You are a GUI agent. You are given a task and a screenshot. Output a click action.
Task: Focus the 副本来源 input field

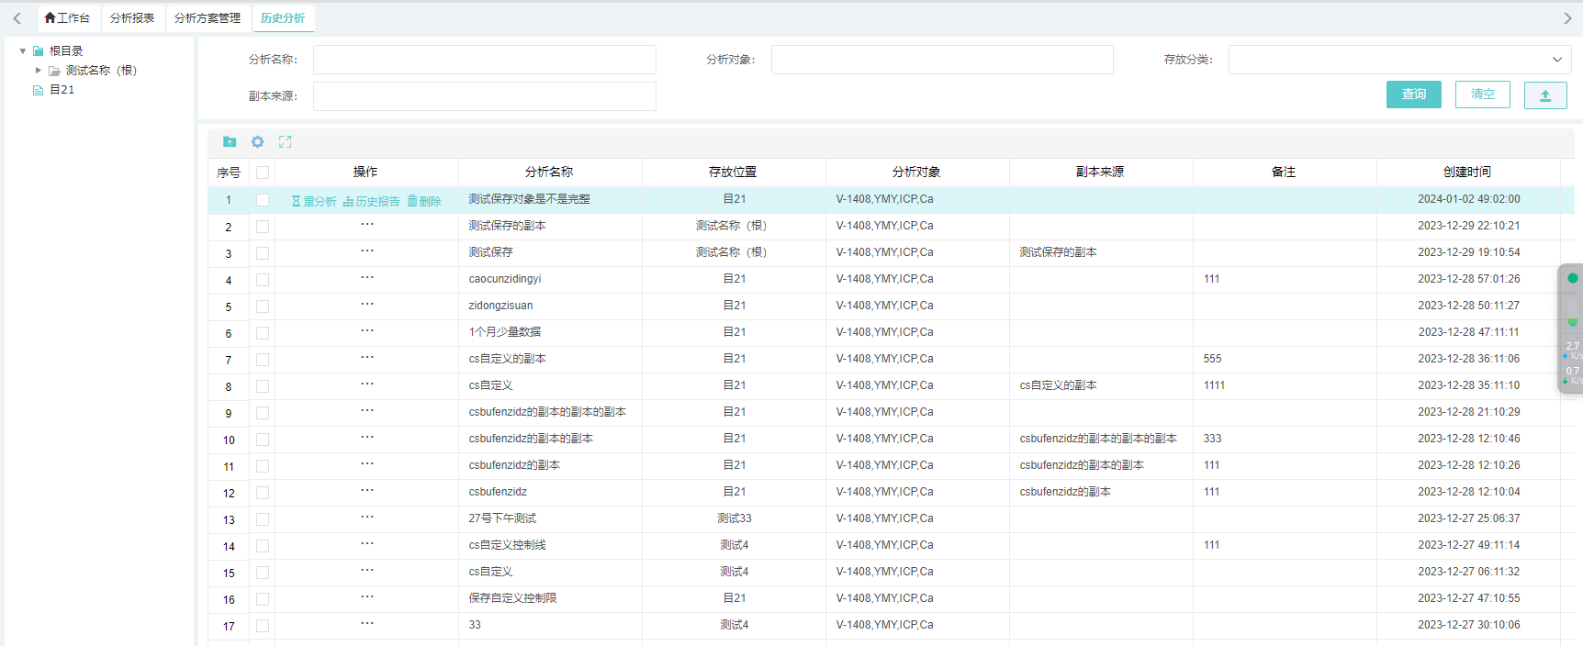(485, 96)
